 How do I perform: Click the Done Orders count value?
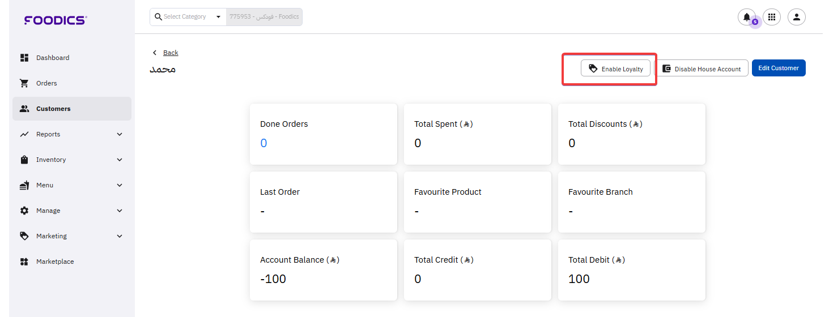tap(263, 143)
